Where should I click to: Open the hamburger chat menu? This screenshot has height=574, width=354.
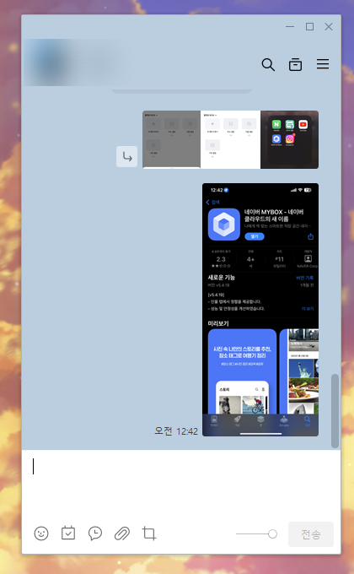[323, 64]
